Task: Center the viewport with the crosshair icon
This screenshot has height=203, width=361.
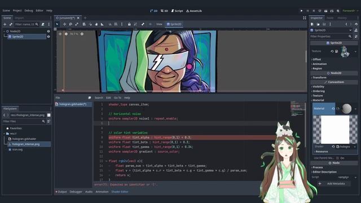Action: 60,34
